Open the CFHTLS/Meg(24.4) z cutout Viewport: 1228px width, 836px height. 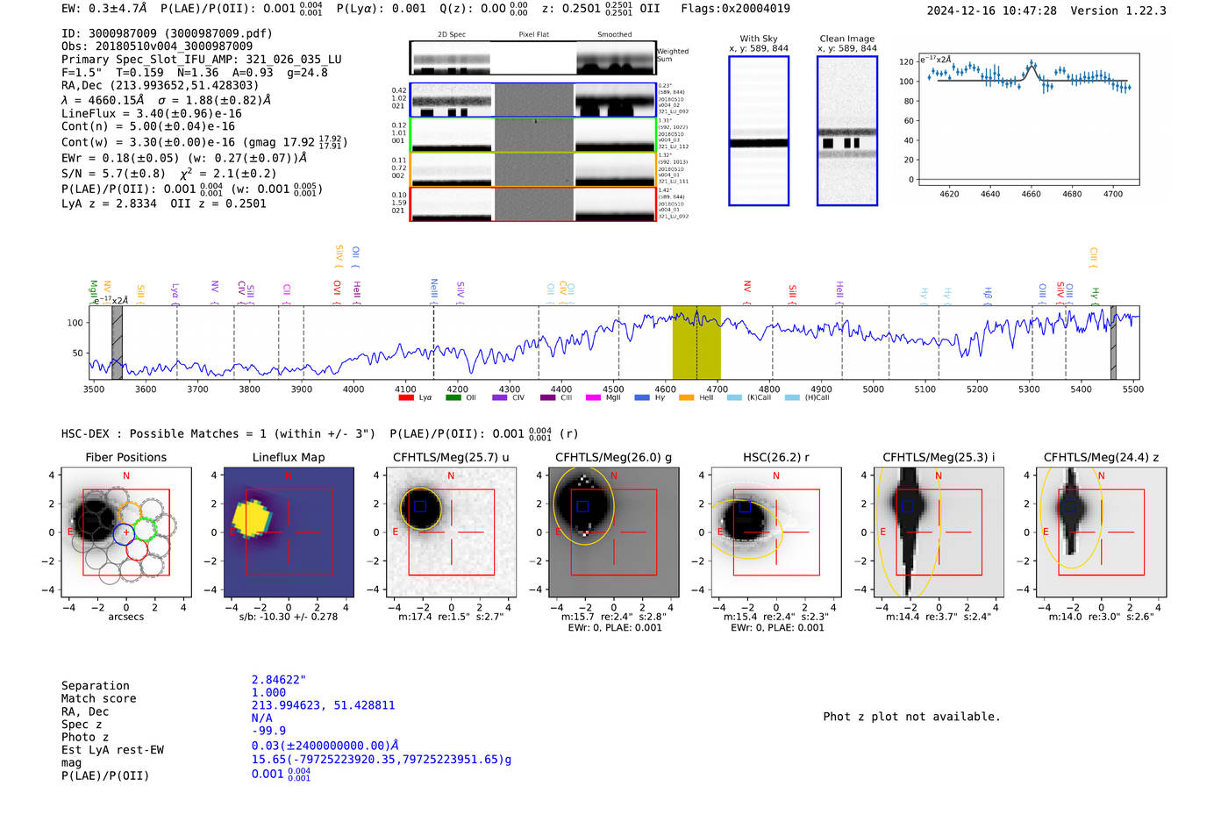[x=1101, y=532]
